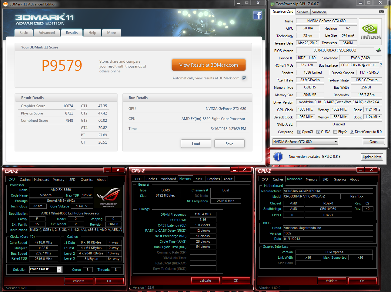Toggle the DirectCompute 5.0 checkbox
Image resolution: width=391 pixels, height=292 pixels.
352,132
